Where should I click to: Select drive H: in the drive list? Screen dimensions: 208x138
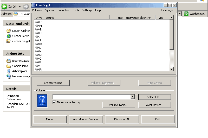[38, 33]
